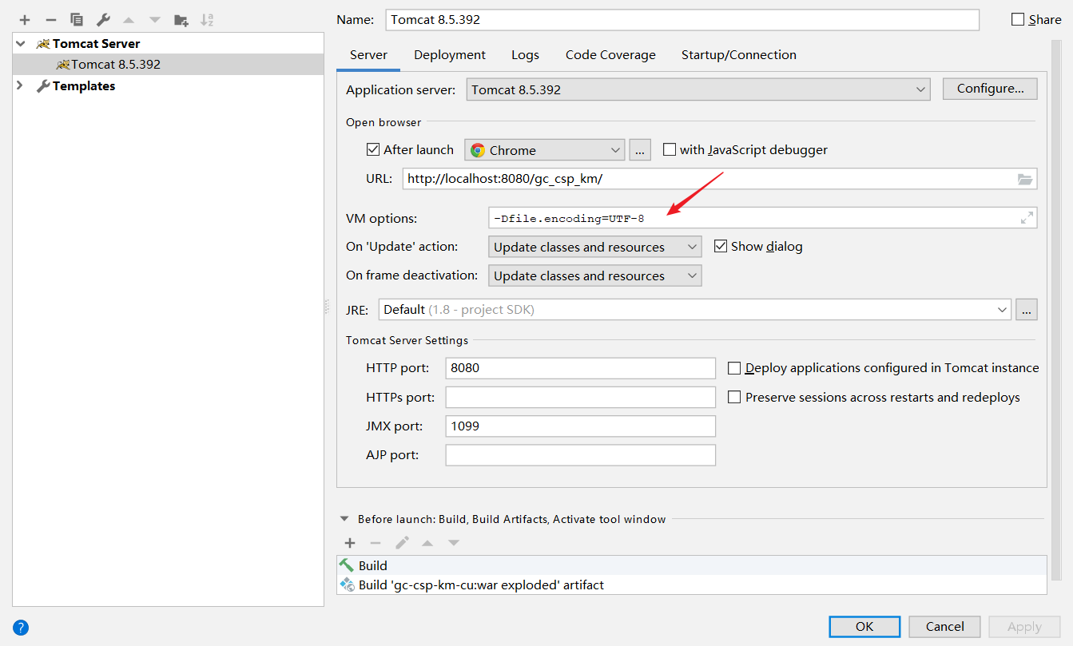Viewport: 1073px width, 646px height.
Task: Uncheck the After launch checkbox
Action: [x=372, y=149]
